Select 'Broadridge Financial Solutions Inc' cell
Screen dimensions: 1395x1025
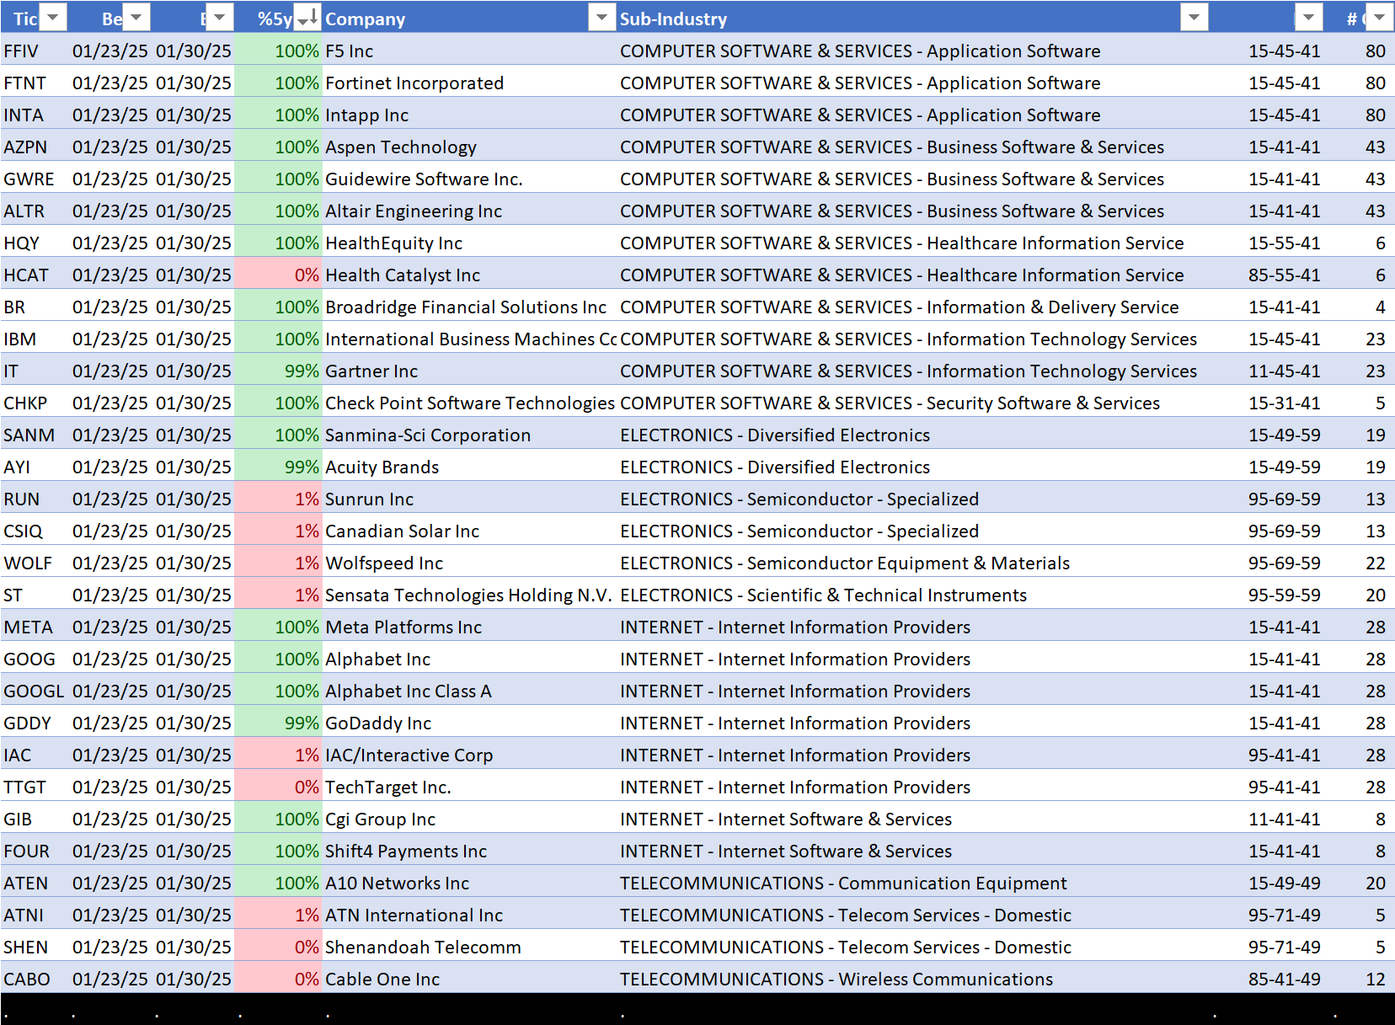469,307
